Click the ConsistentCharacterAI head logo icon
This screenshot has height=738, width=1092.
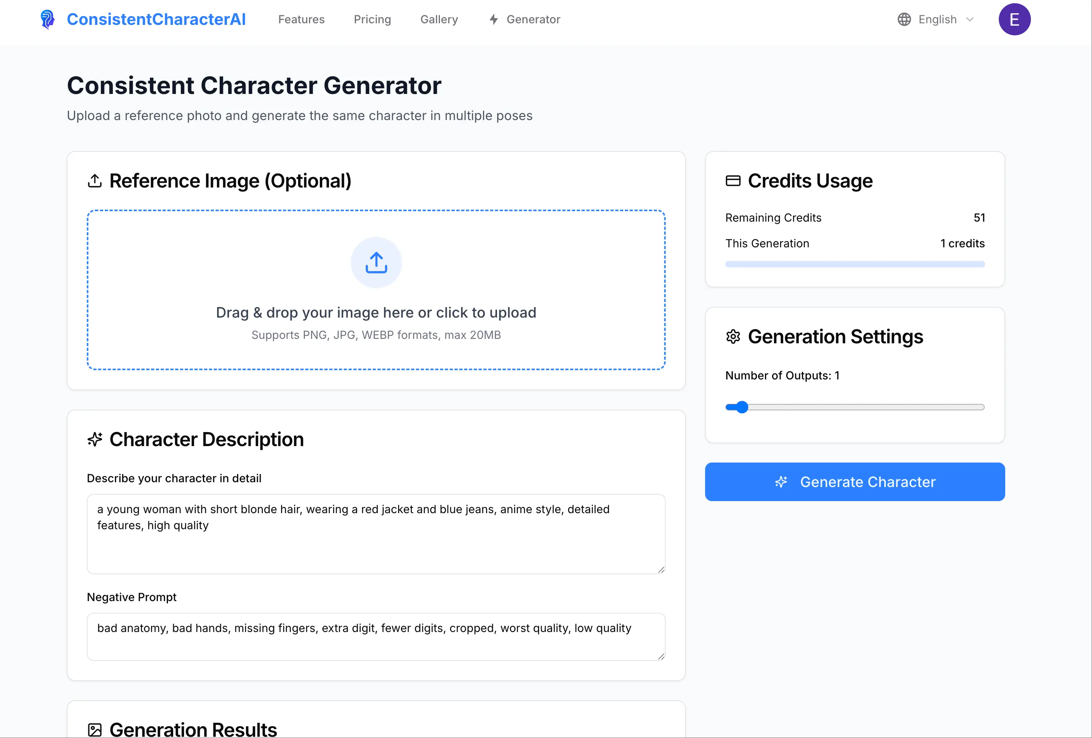coord(47,19)
